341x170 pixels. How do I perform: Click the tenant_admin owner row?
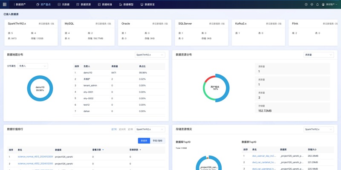pos(119,86)
